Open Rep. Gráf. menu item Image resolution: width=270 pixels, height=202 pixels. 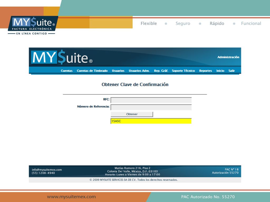click(x=161, y=70)
